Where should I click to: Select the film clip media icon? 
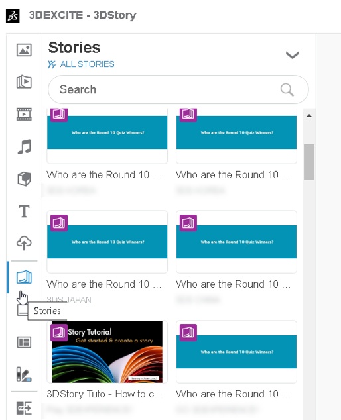click(x=24, y=114)
